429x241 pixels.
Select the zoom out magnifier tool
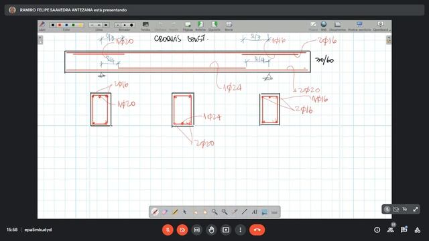pos(225,212)
